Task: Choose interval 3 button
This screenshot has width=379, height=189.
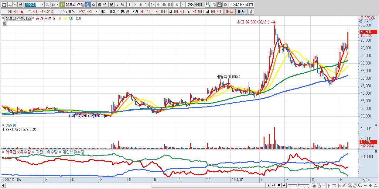Action: 135,5
